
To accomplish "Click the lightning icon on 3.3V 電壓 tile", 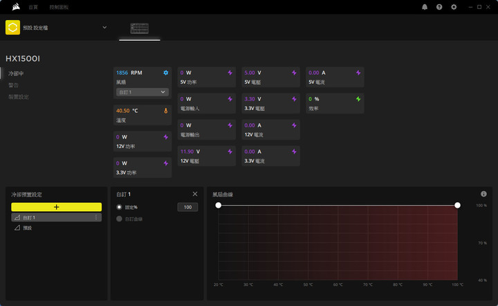I will coord(294,99).
